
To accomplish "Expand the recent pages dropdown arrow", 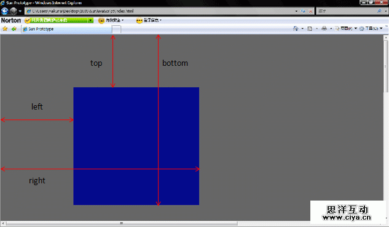I will (20, 11).
